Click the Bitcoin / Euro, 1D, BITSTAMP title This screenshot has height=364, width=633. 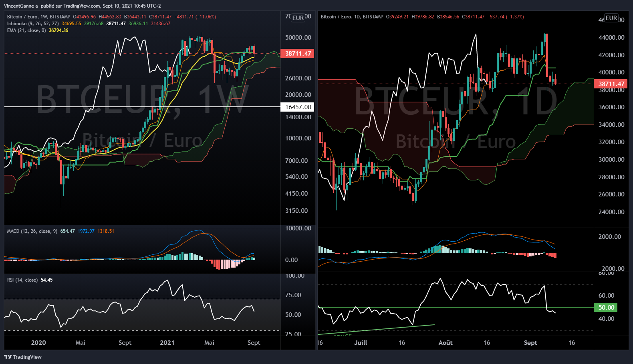pyautogui.click(x=352, y=17)
